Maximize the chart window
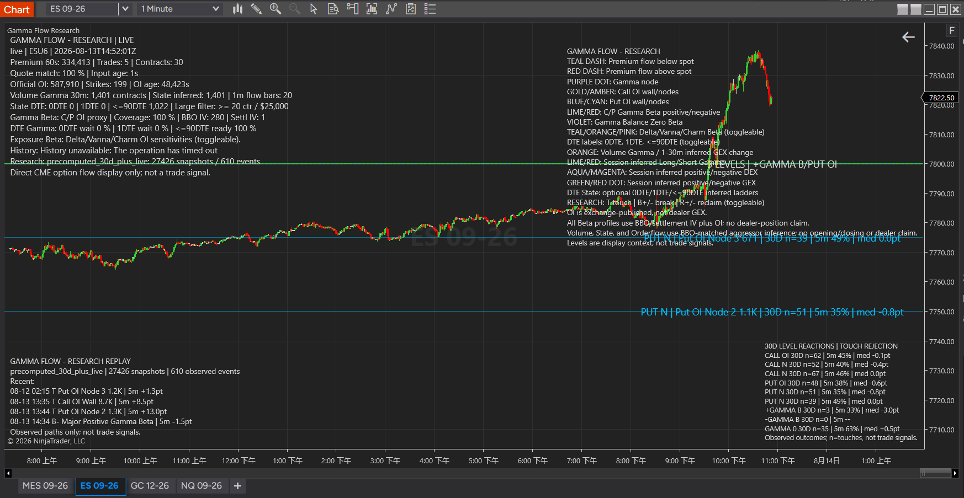 tap(942, 9)
